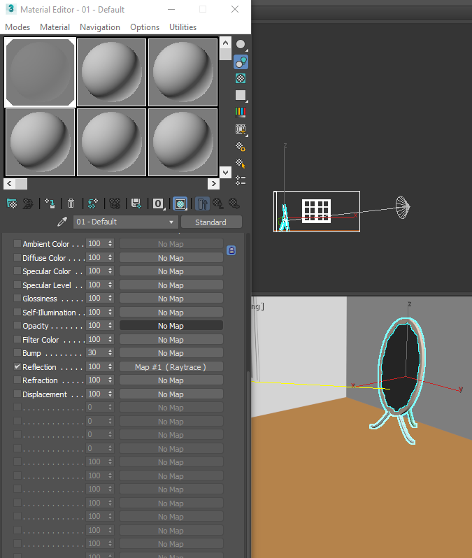472x558 pixels.
Task: Click the Standard material type button
Action: pyautogui.click(x=211, y=222)
